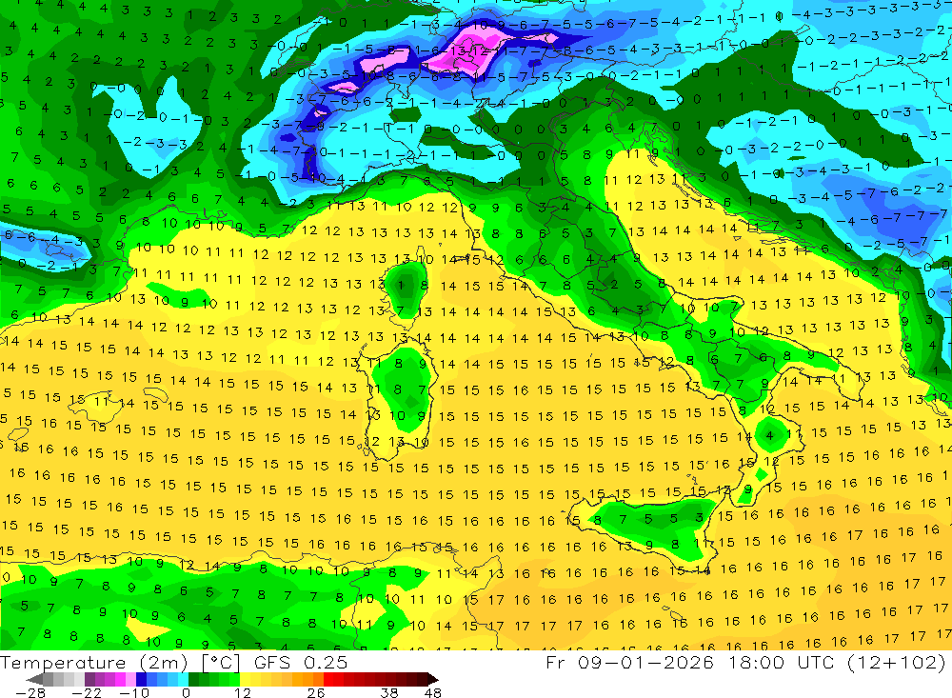The height and width of the screenshot is (698, 952).
Task: Click the '[°C]' unit label
Action: point(221,663)
